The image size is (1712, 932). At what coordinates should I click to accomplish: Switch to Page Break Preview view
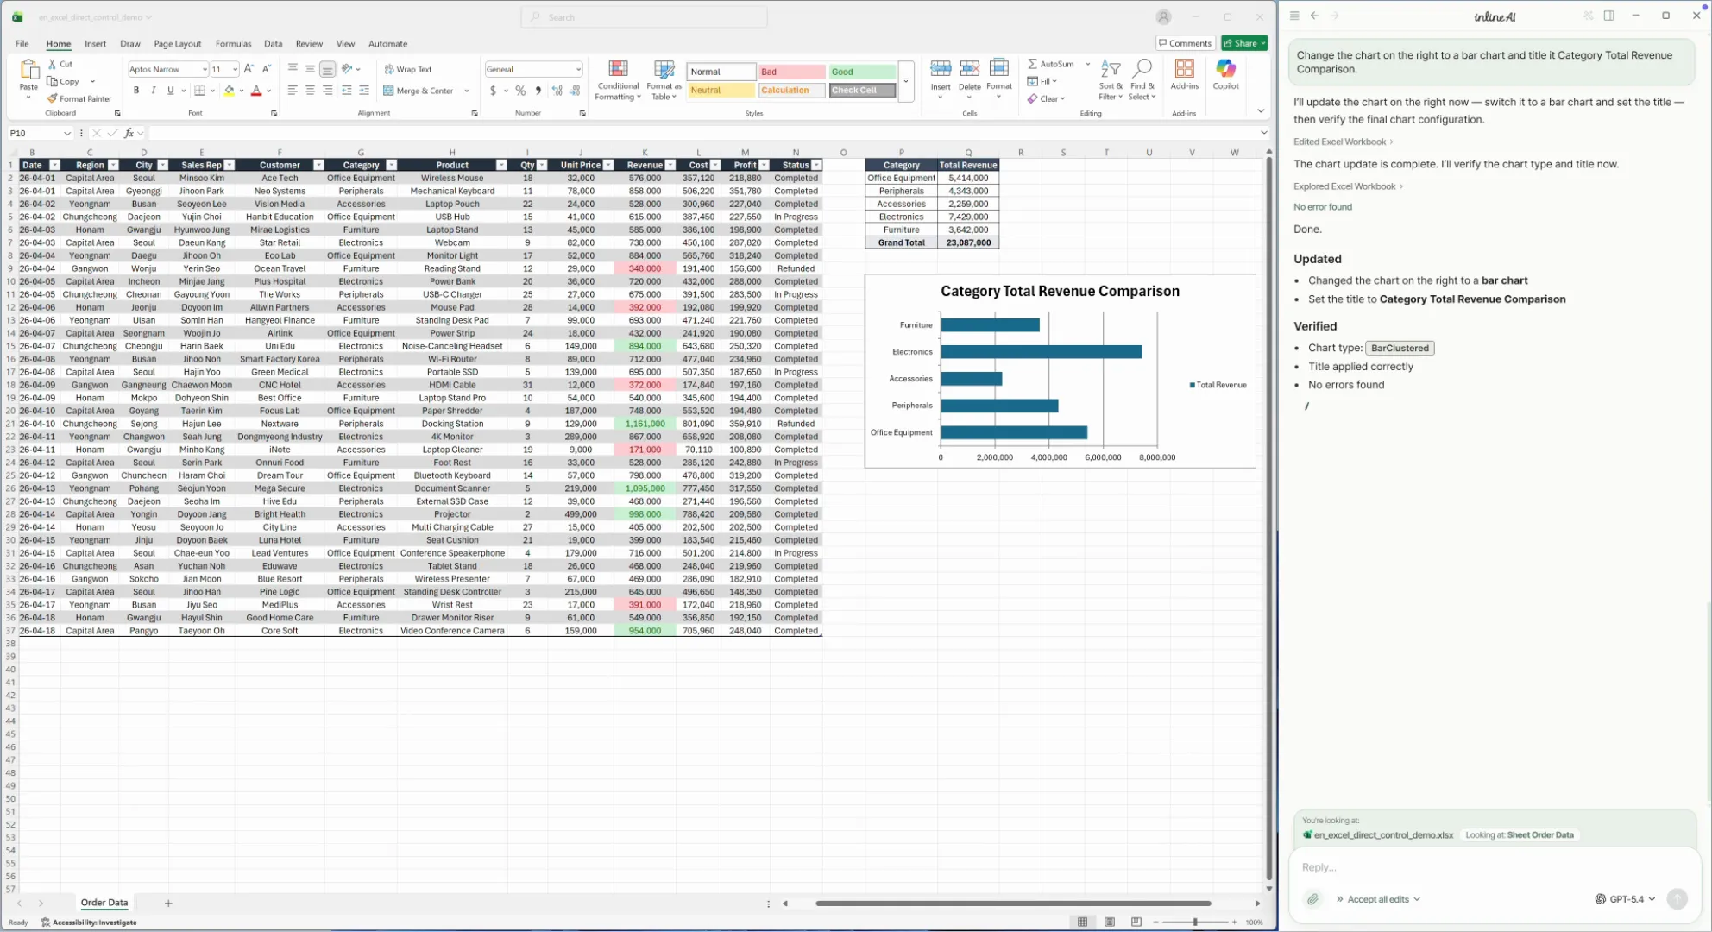tap(1136, 922)
